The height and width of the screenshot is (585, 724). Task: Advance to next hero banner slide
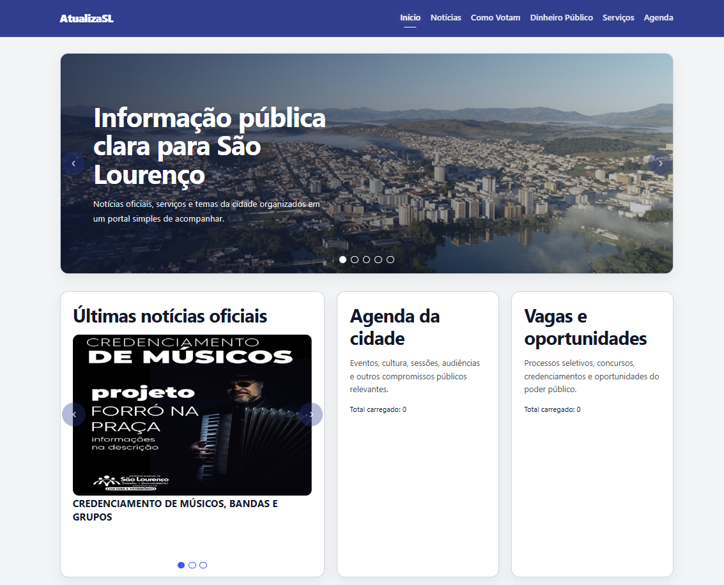(x=660, y=163)
